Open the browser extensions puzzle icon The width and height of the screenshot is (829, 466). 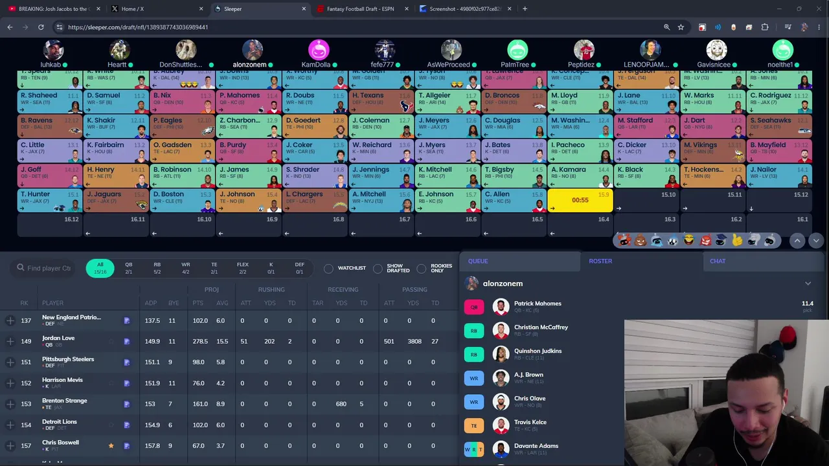point(765,27)
